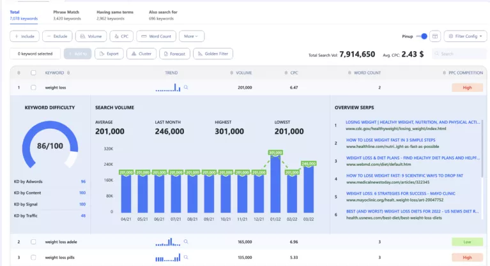Open the Golden Filter tool

[x=213, y=54]
